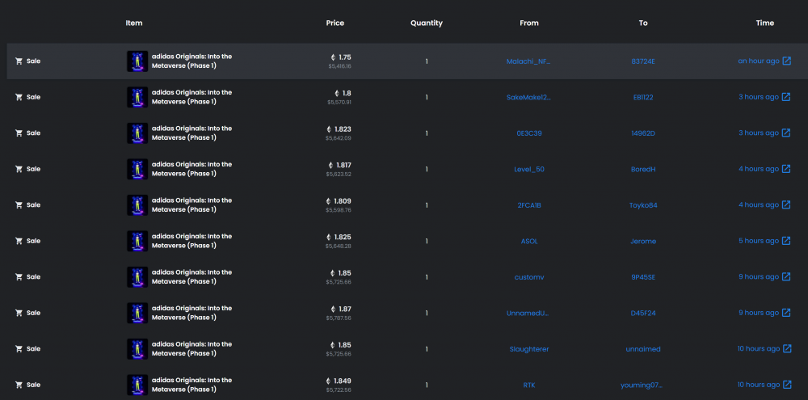Click the Ethereum icon beside price 1.823
Viewport: 808px width, 400px height.
(329, 129)
